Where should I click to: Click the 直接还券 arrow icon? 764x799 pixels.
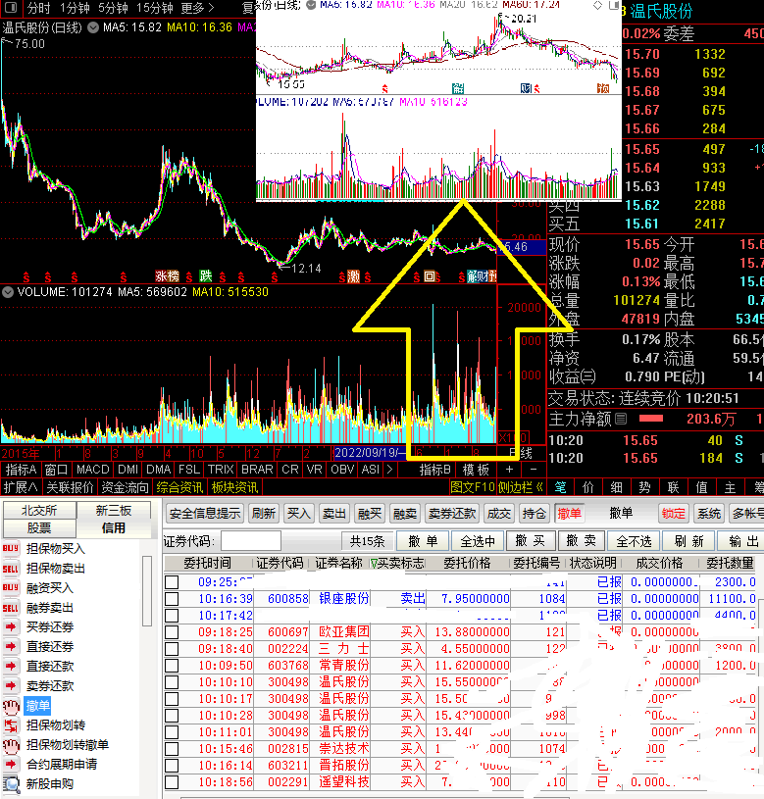tap(11, 646)
